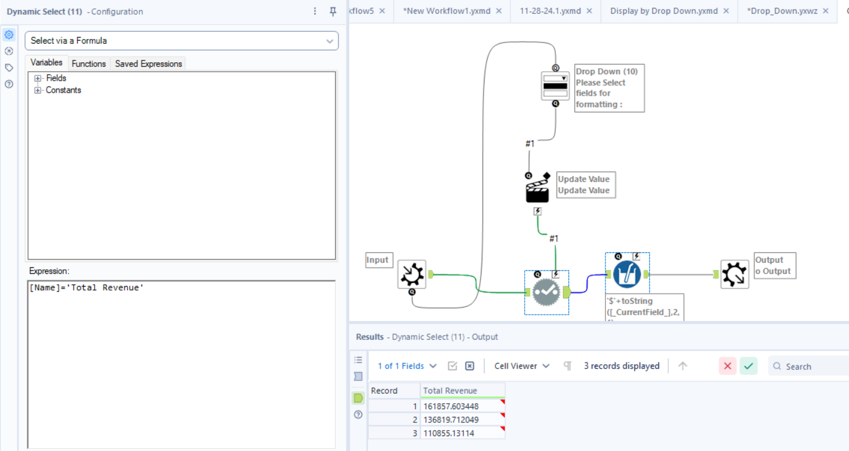This screenshot has width=849, height=451.
Task: Click the tag icon in the left sidebar
Action: click(x=8, y=68)
